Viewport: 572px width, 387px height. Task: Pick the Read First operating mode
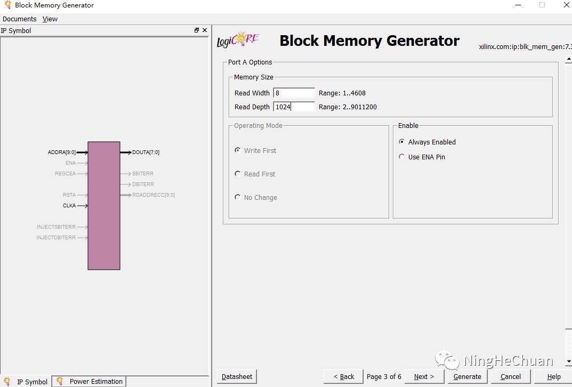point(238,174)
